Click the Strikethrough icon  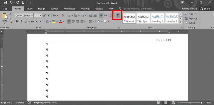click(x=32, y=22)
